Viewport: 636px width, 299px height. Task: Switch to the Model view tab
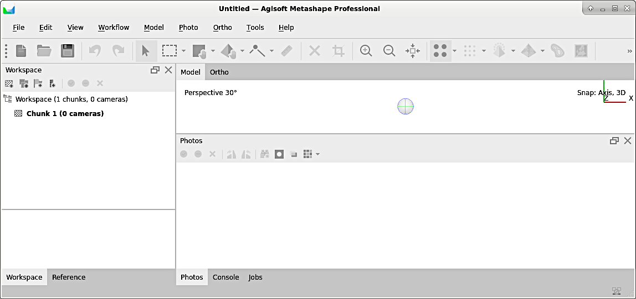pos(191,72)
